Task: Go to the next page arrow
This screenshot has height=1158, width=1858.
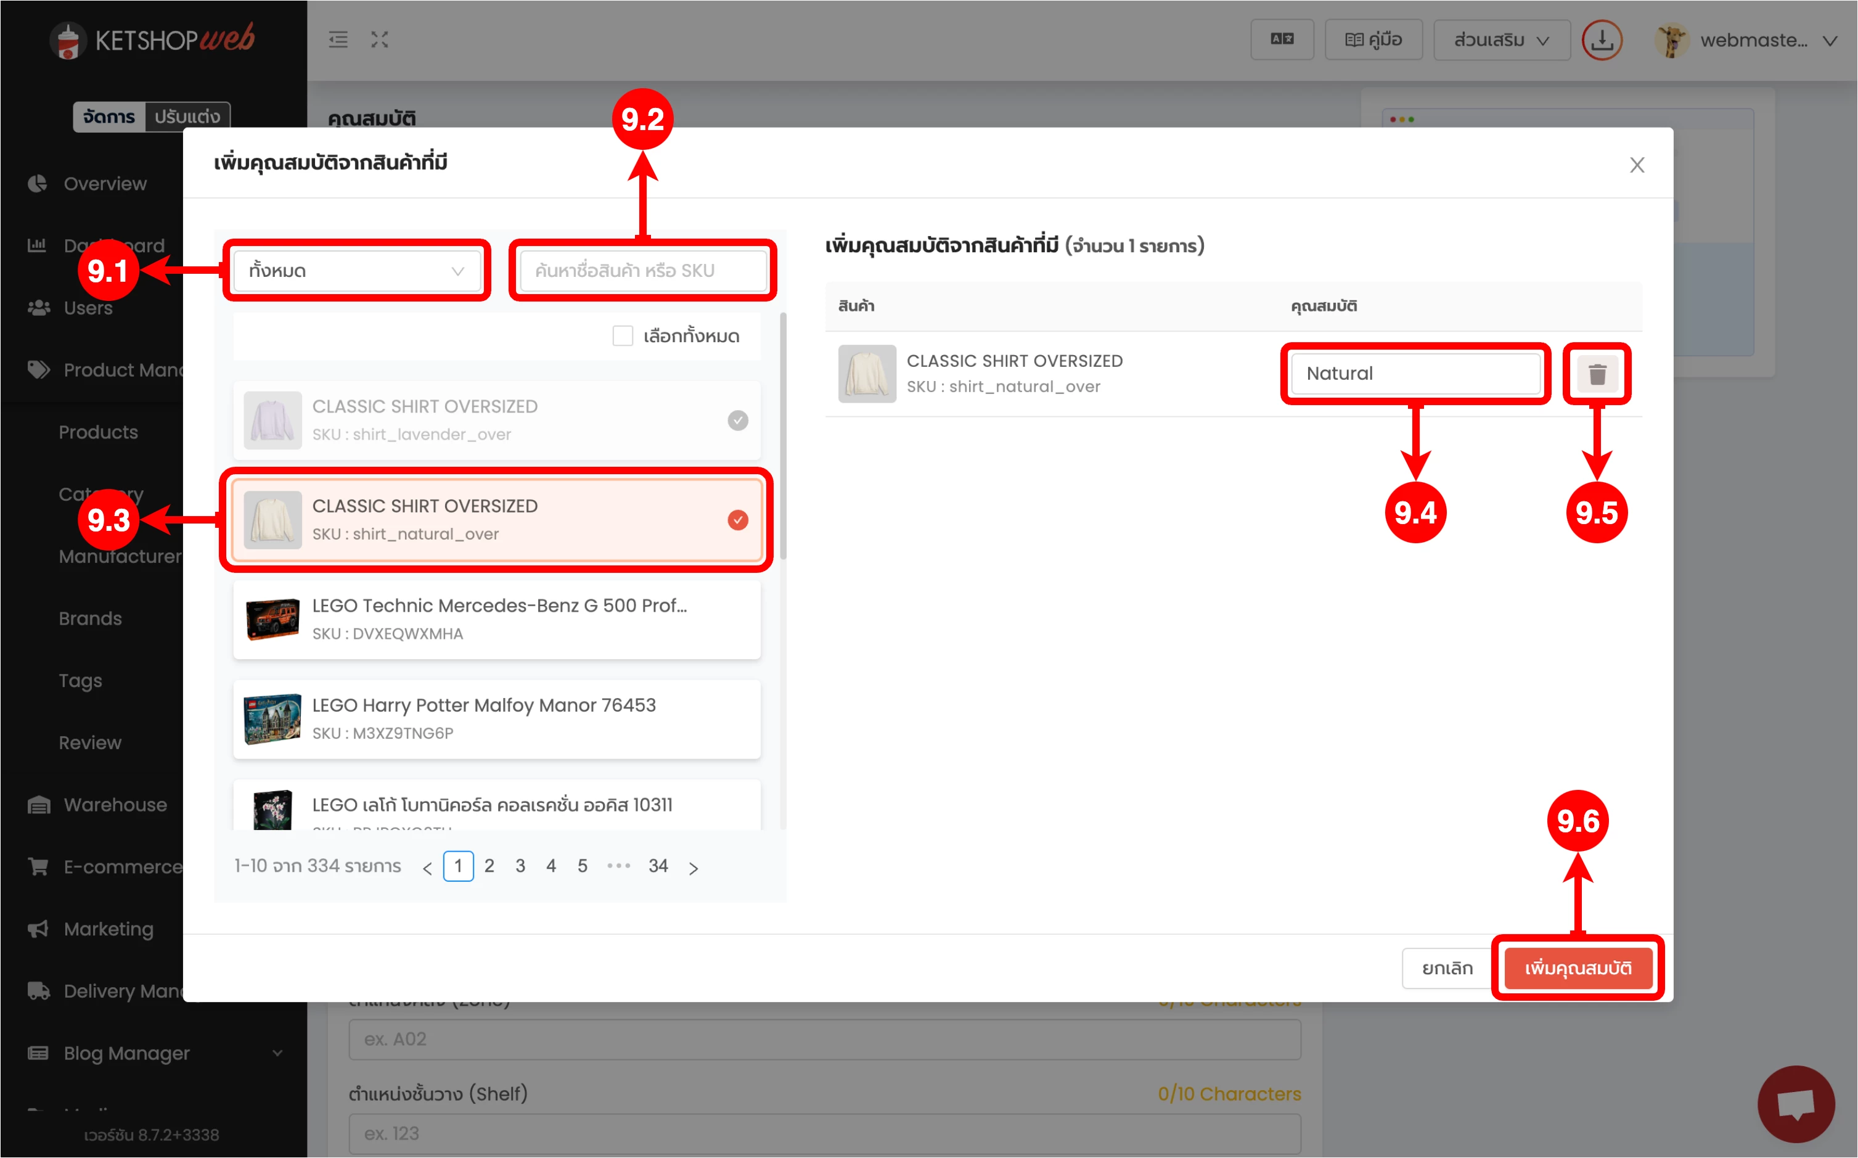Action: click(x=693, y=867)
